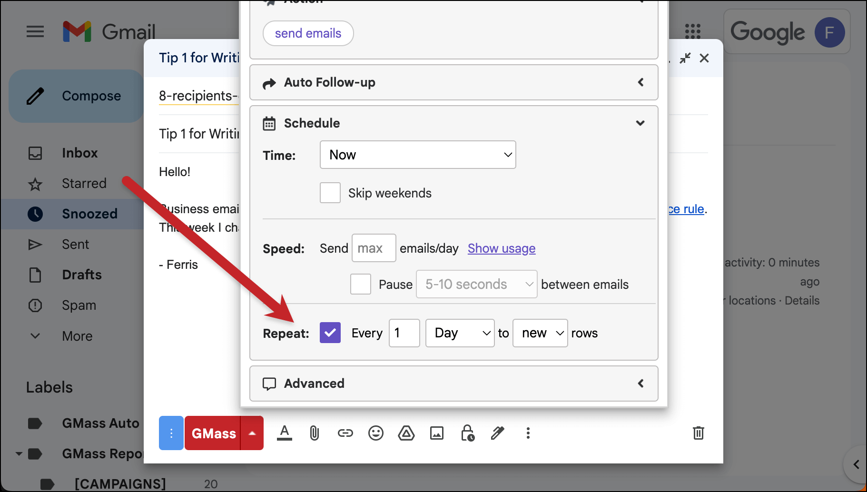867x492 pixels.
Task: Open the Show usage link
Action: tap(502, 248)
